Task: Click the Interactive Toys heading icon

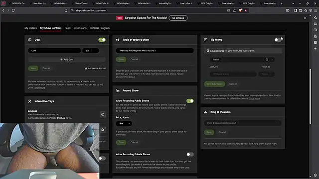Action: click(30, 101)
